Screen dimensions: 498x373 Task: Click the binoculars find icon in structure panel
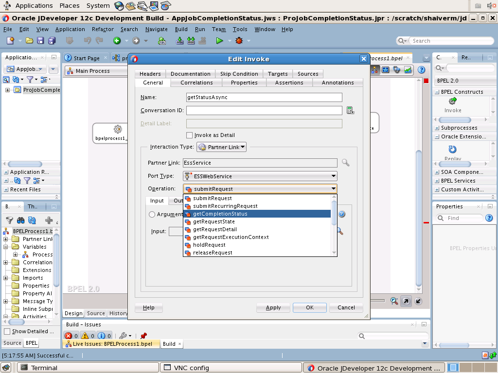pos(21,220)
